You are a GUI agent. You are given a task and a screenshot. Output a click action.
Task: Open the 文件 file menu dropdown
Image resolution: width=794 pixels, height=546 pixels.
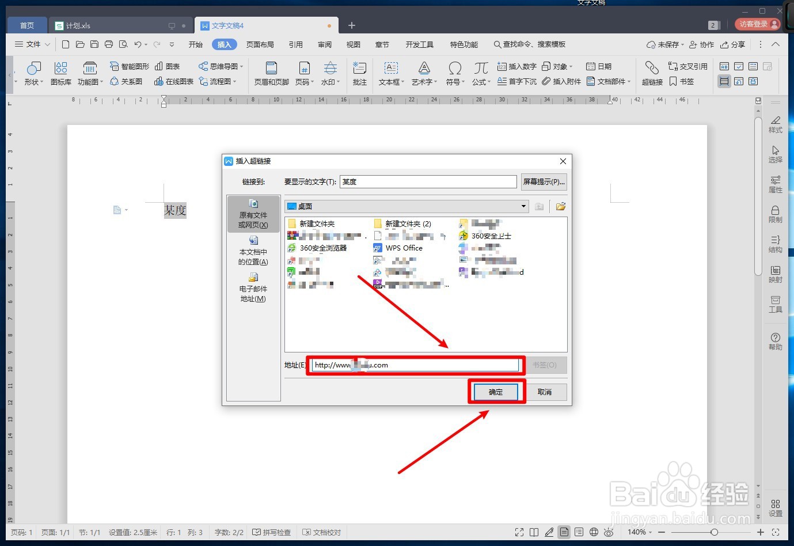32,44
